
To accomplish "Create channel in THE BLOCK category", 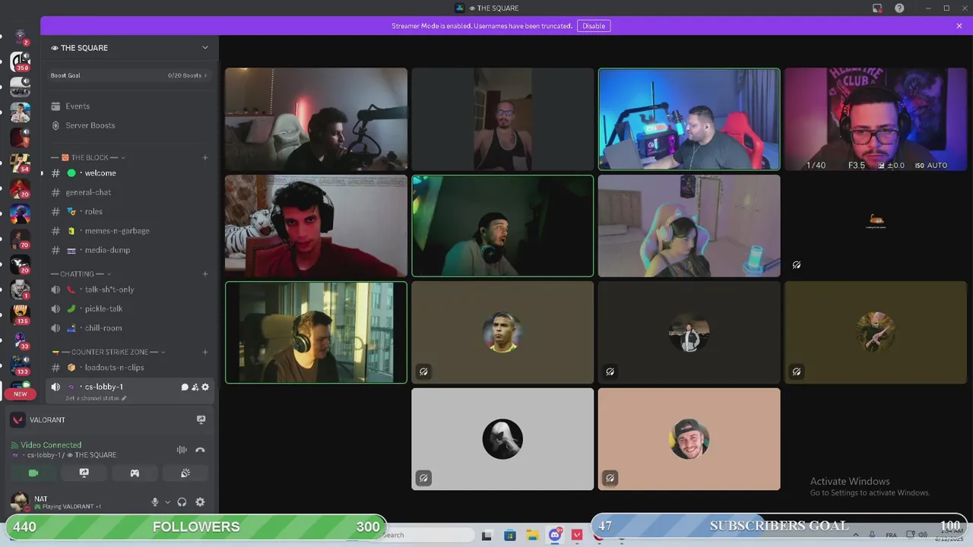I will point(205,157).
